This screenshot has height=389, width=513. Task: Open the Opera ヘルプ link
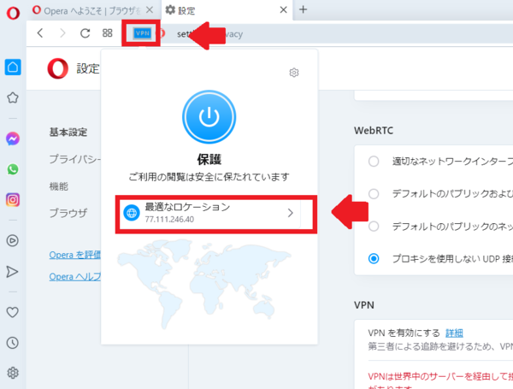(x=75, y=277)
